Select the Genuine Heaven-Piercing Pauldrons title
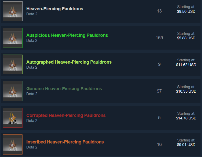 pos(64,89)
